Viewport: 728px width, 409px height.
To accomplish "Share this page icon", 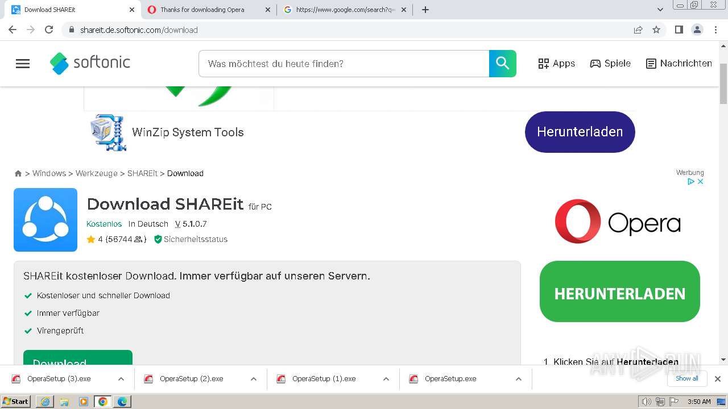I will 638,30.
